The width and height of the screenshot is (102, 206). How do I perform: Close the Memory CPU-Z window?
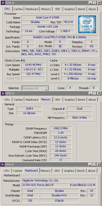(x=99, y=93)
